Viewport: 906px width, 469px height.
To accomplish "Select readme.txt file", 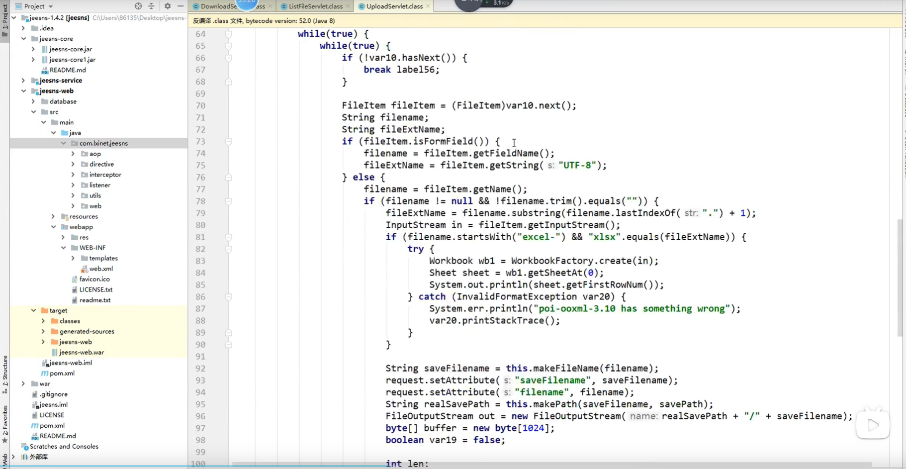I will click(95, 300).
